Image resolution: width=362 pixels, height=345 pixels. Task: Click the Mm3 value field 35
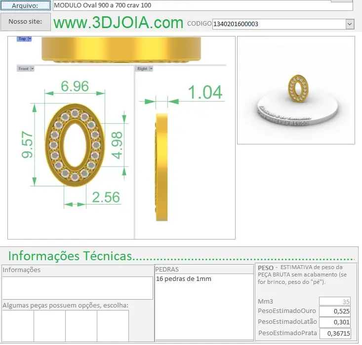[x=335, y=302]
